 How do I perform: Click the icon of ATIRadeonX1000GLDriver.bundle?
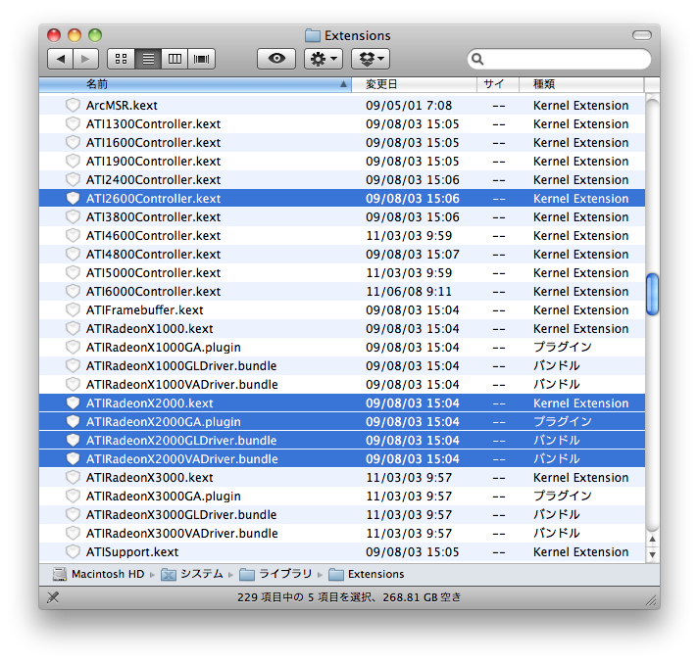pos(73,366)
